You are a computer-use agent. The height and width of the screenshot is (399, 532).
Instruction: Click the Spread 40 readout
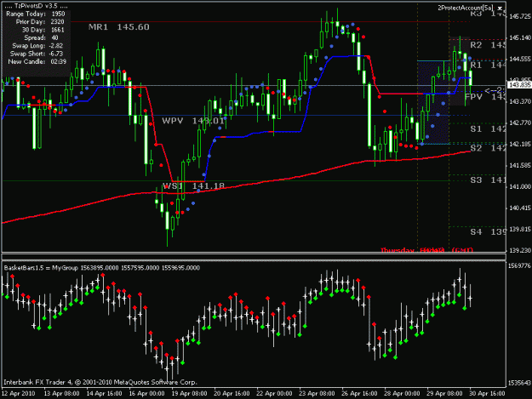[x=41, y=37]
